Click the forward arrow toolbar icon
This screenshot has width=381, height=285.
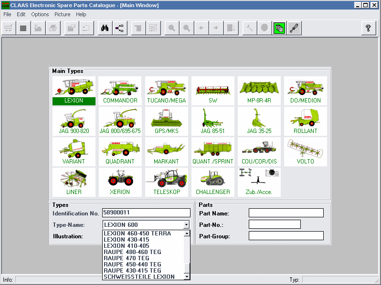(x=216, y=28)
